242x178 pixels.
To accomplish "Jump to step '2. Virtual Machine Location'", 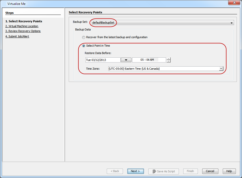I will 22,26.
